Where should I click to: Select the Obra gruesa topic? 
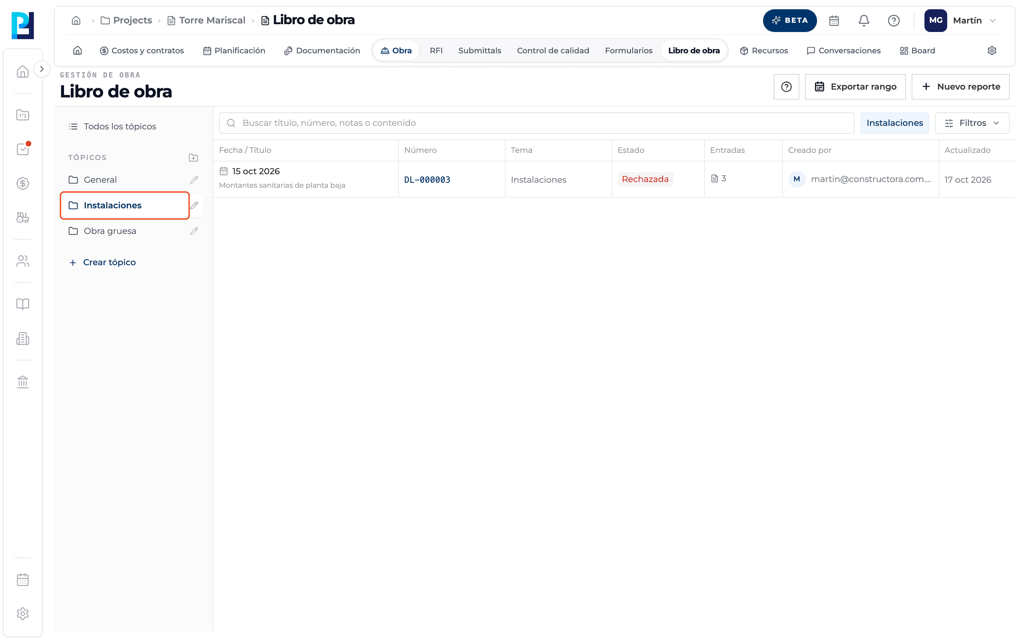(x=125, y=231)
